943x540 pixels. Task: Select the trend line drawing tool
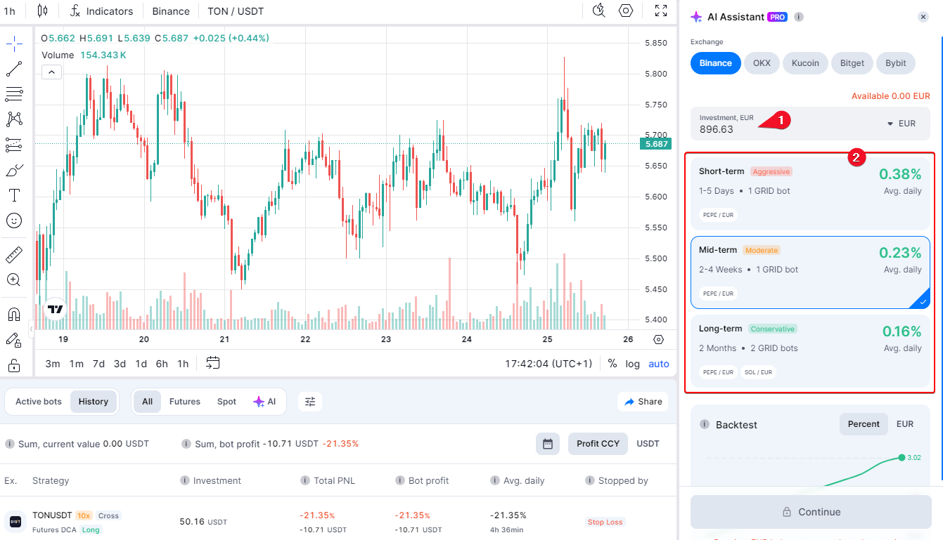coord(14,69)
